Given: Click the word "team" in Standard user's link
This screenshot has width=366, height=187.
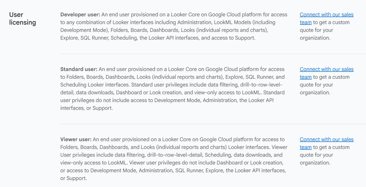Looking at the screenshot, I should [306, 77].
